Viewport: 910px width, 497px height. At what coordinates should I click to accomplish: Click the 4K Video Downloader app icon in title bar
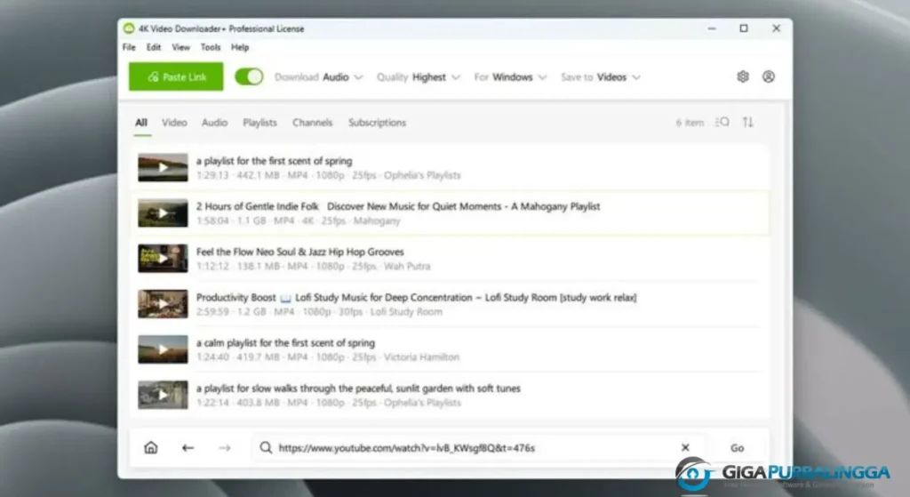point(129,28)
